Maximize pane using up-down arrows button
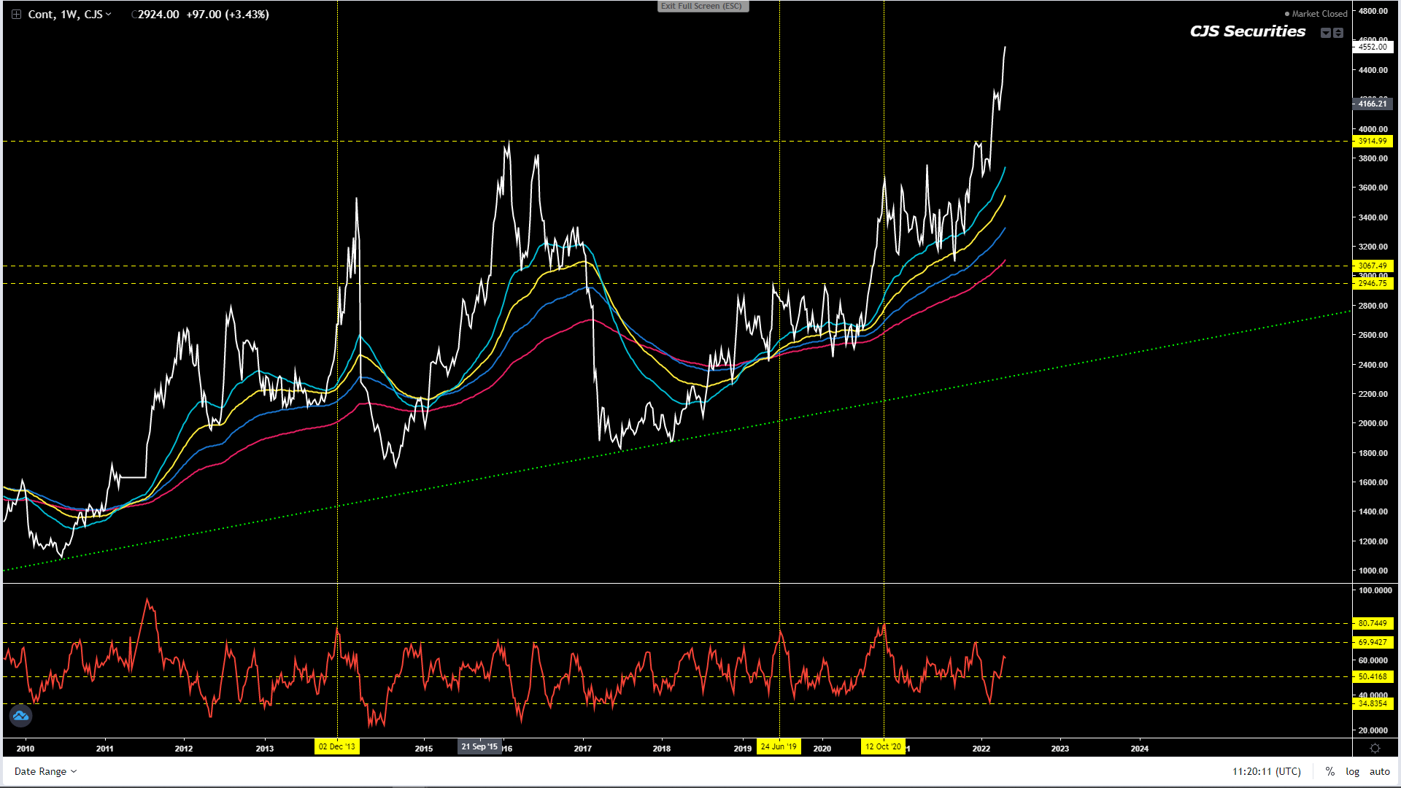 1338,33
